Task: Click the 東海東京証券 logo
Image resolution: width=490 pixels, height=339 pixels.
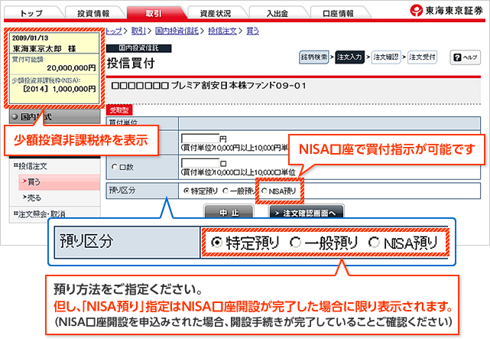Action: pyautogui.click(x=446, y=10)
